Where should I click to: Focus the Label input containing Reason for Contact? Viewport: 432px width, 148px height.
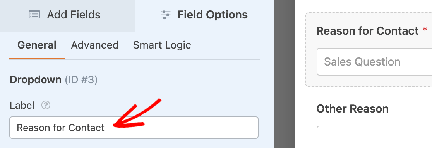coord(134,128)
